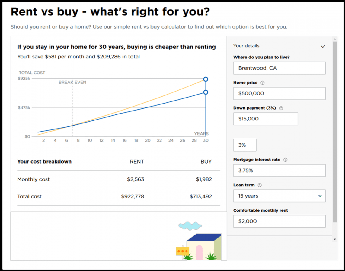The height and width of the screenshot is (271, 345).
Task: Click the BUY column header
Action: click(x=206, y=161)
